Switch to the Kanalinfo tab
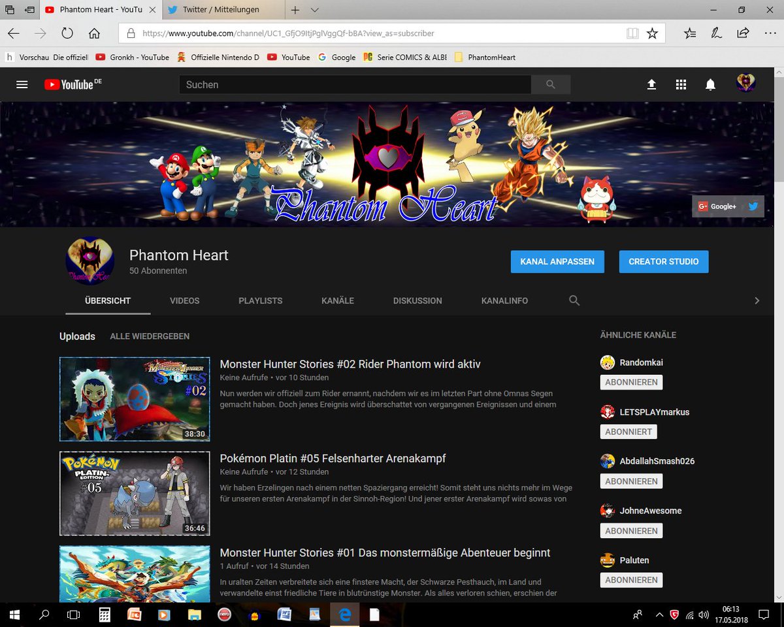 click(x=504, y=300)
